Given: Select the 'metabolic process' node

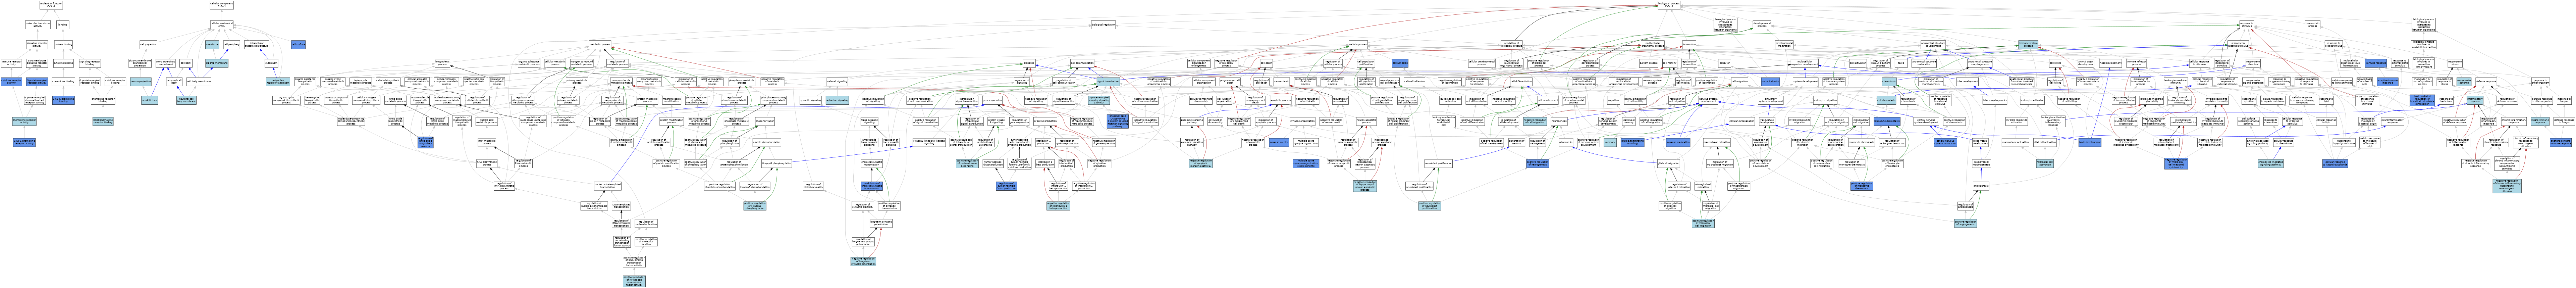Looking at the screenshot, I should 600,44.
